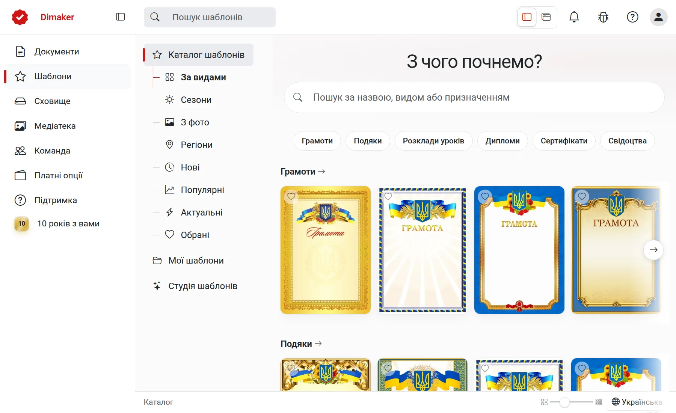Open the user profile avatar
The height and width of the screenshot is (413, 676).
(658, 17)
